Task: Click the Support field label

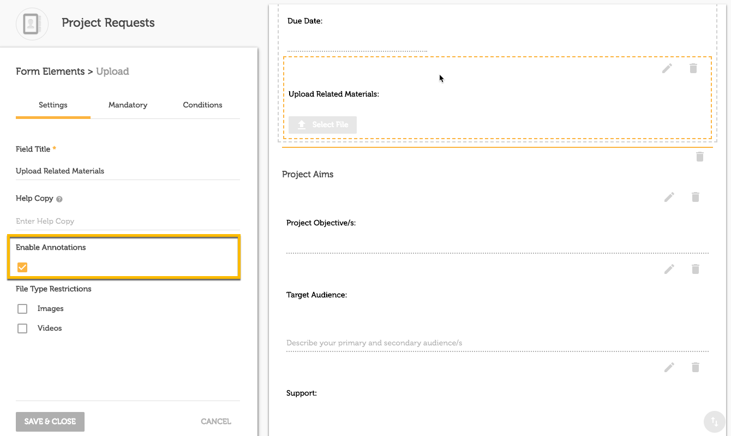Action: pos(302,393)
